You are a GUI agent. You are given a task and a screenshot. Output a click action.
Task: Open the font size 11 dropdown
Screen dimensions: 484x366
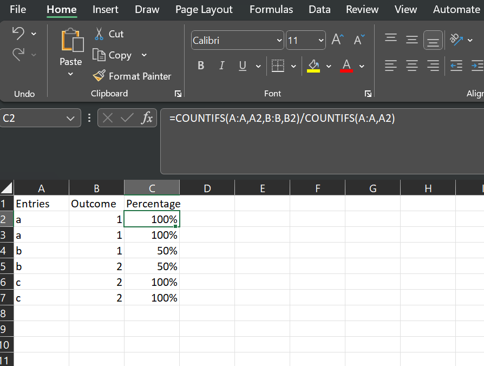(x=321, y=41)
